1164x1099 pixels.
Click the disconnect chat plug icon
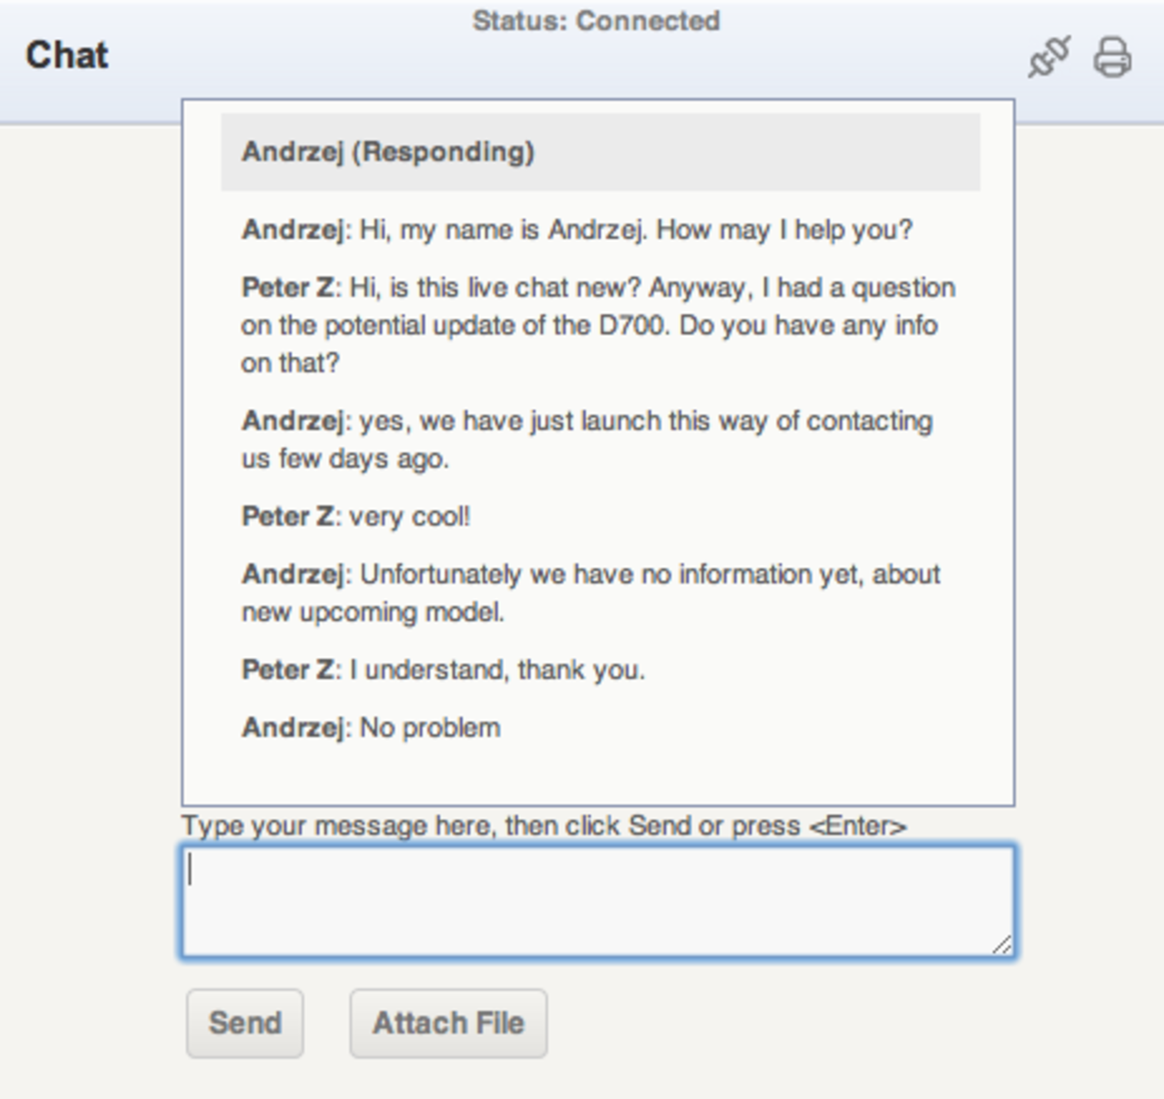click(x=1049, y=57)
